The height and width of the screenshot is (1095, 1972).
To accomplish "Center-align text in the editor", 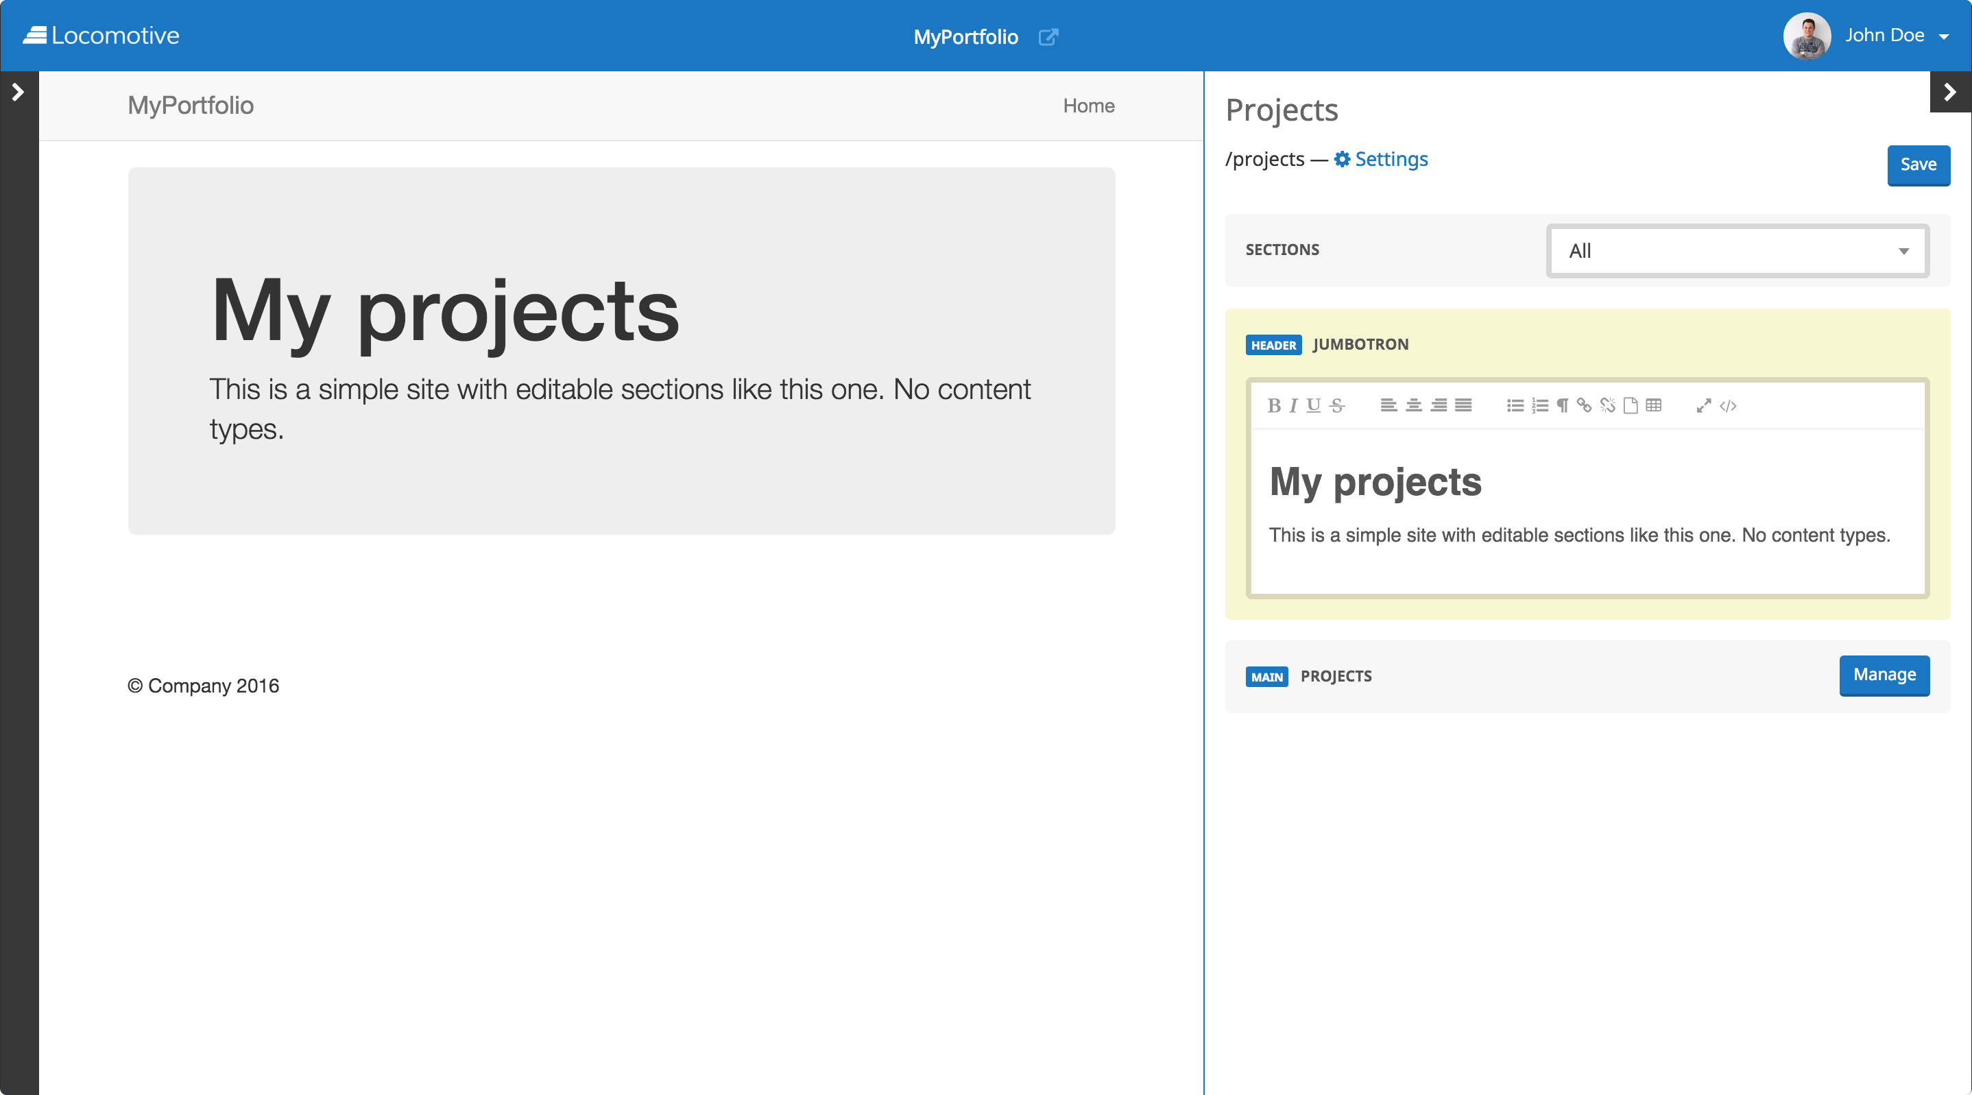I will [x=1413, y=406].
